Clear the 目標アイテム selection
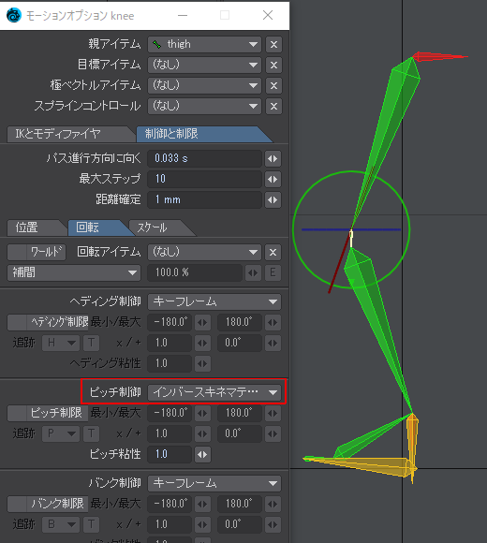The width and height of the screenshot is (487, 543). pyautogui.click(x=273, y=66)
